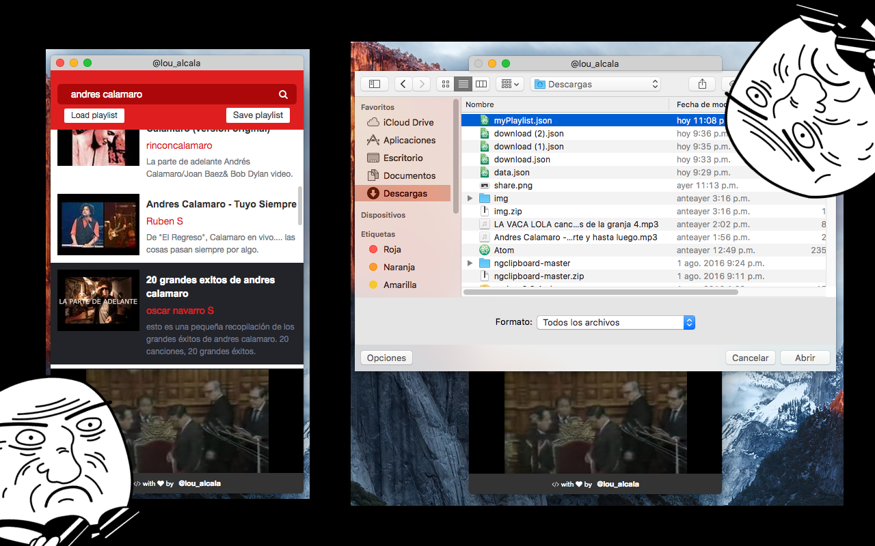Open the Descargas location popup
Image resolution: width=875 pixels, height=546 pixels.
[596, 84]
